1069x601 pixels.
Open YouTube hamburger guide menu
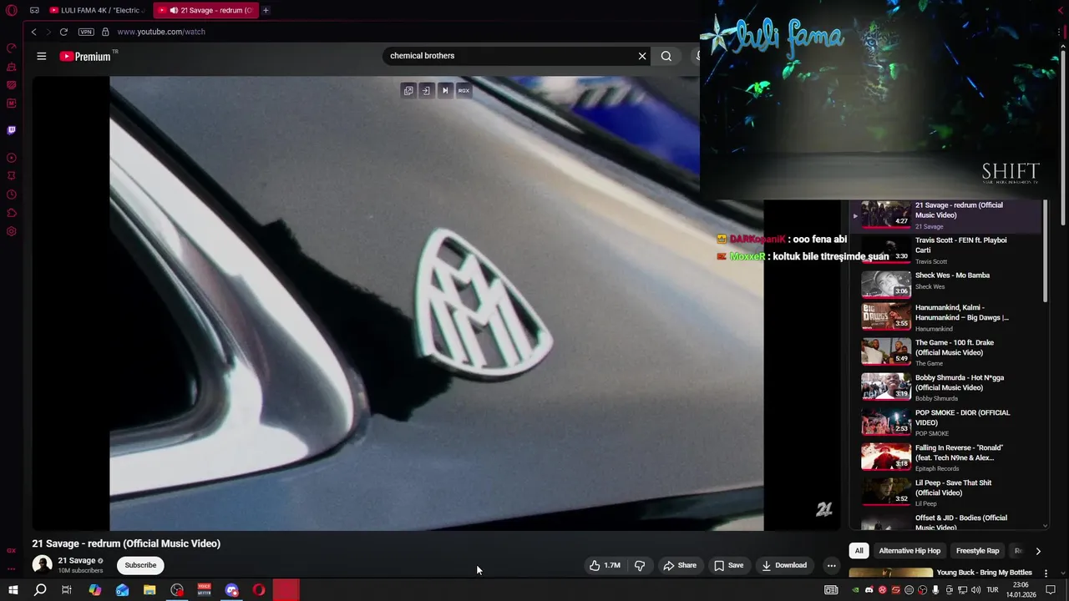tap(41, 56)
